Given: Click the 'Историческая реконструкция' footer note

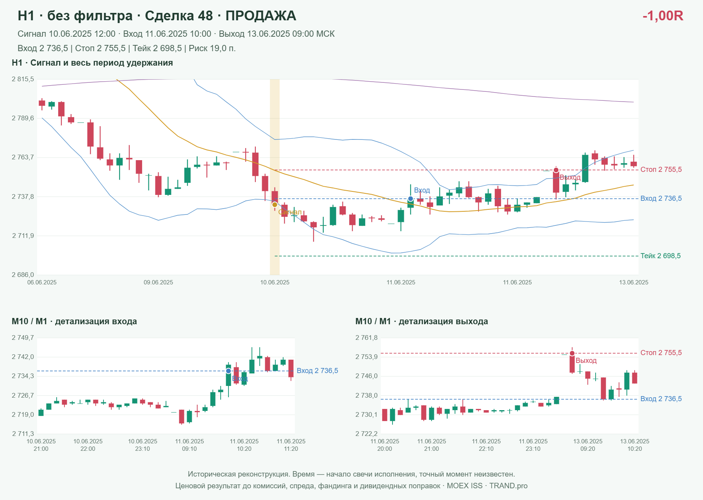Looking at the screenshot, I should point(351,474).
